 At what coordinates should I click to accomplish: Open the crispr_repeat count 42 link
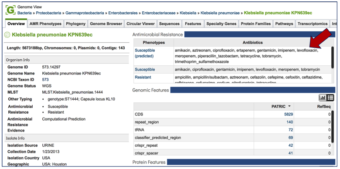[291, 145]
